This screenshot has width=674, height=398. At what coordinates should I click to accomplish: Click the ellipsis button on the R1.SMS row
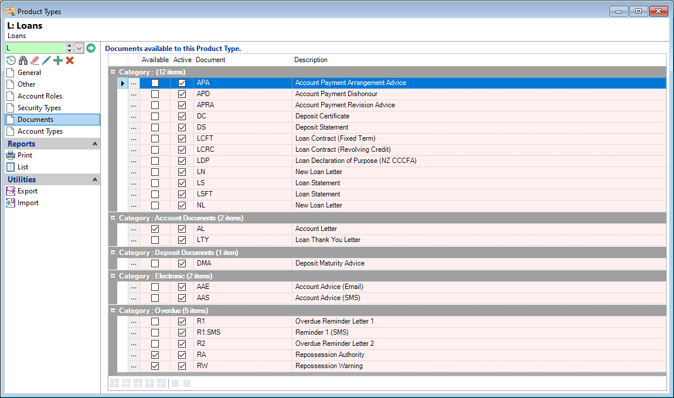coord(134,333)
